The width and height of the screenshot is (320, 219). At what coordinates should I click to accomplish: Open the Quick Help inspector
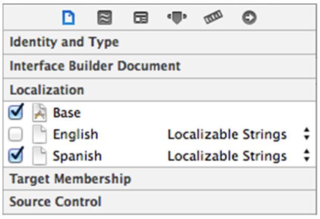(x=105, y=18)
